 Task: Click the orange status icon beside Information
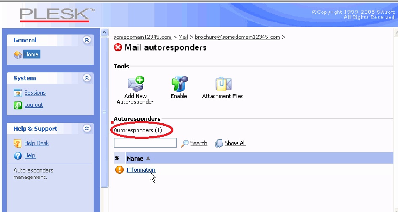pos(119,170)
